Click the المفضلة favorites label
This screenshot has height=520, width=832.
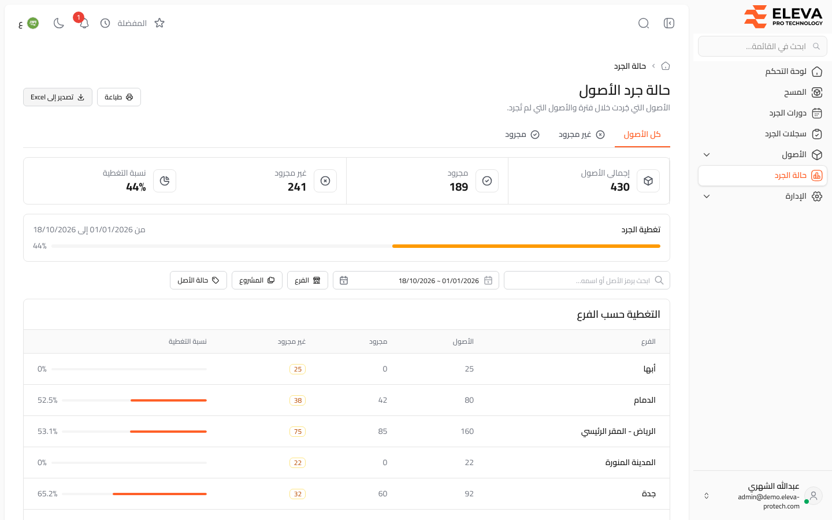coord(132,23)
